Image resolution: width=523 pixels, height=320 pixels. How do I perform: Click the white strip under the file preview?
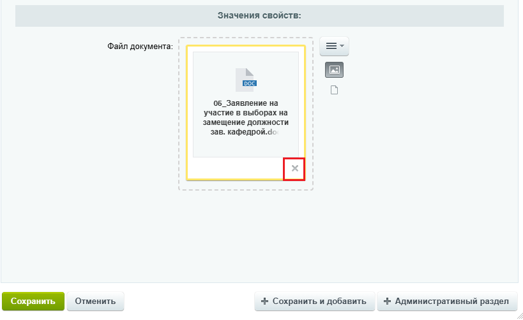click(234, 168)
